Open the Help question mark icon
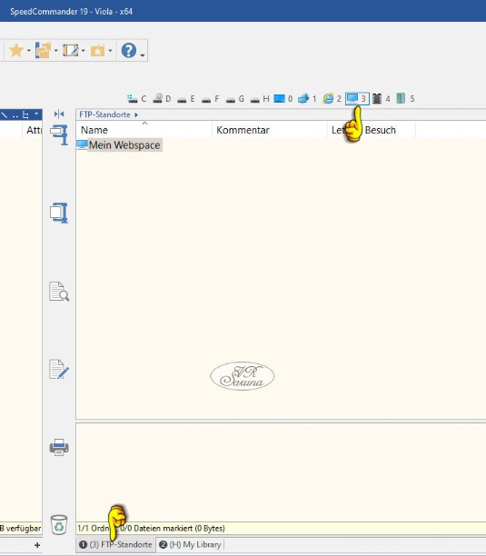 tap(129, 50)
